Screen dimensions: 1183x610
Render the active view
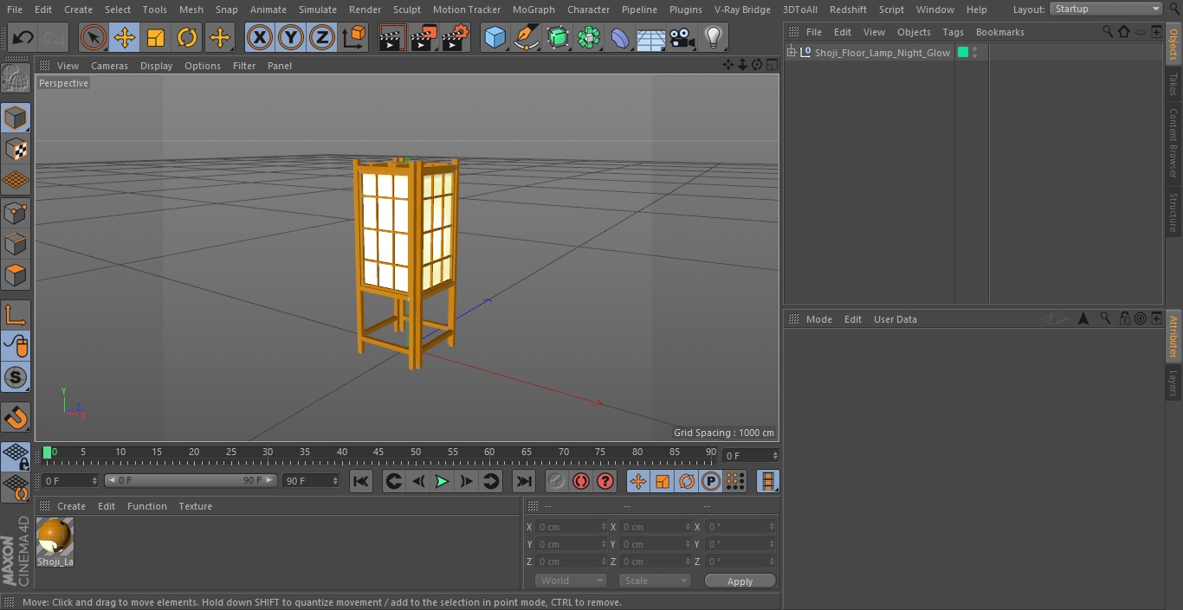point(392,37)
